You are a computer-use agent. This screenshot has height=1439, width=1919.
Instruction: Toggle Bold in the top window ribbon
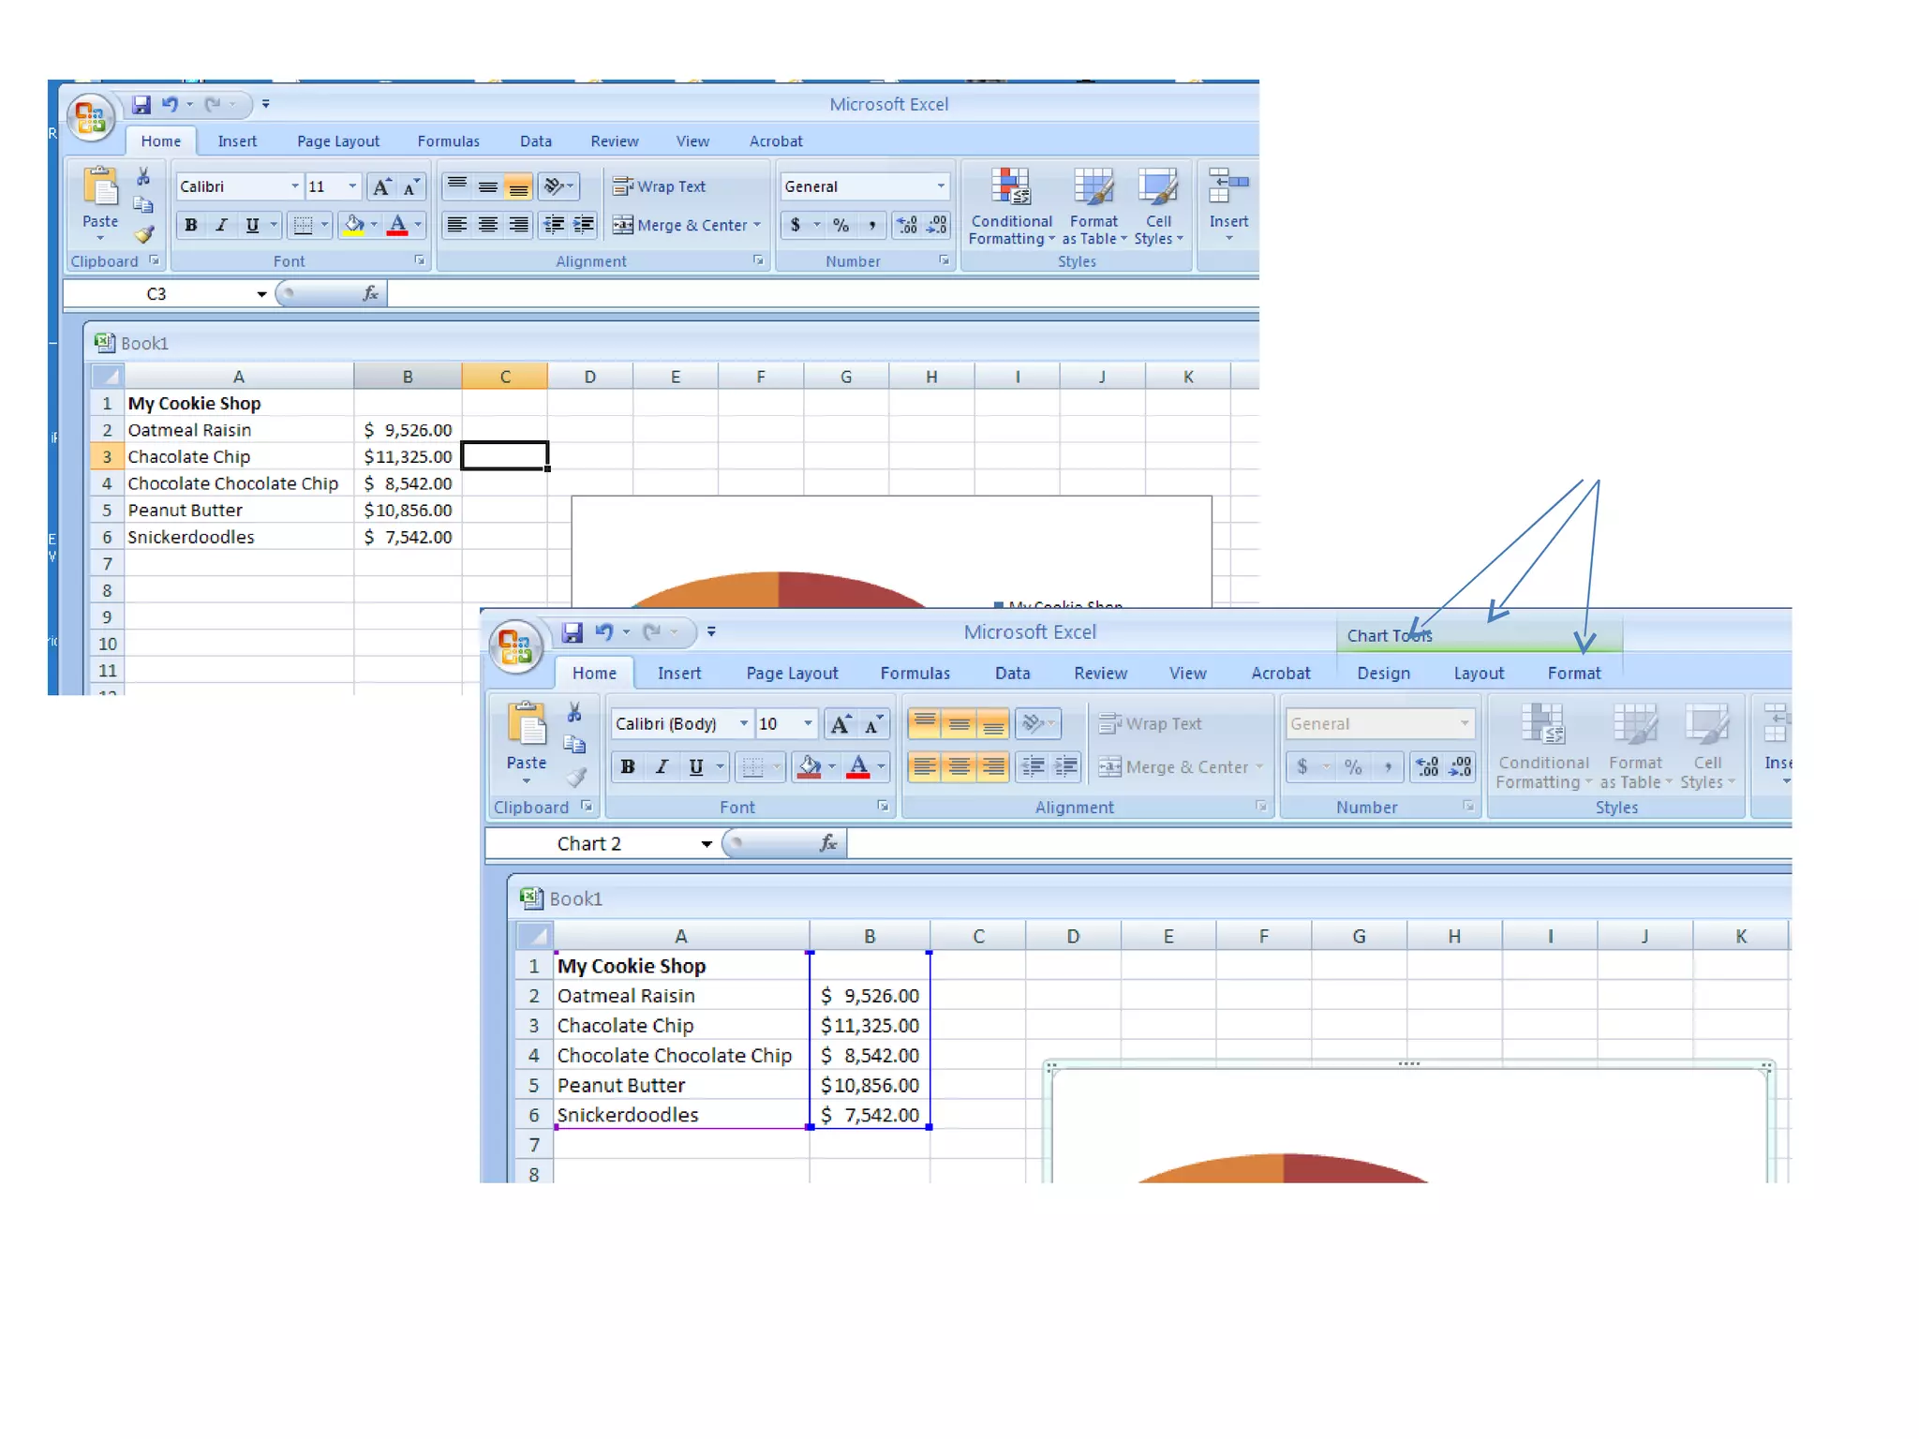point(191,225)
